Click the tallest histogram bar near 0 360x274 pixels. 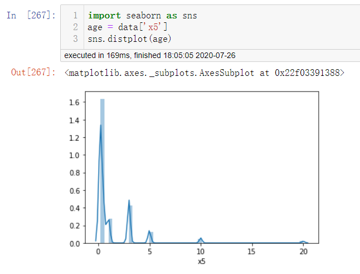click(x=103, y=171)
